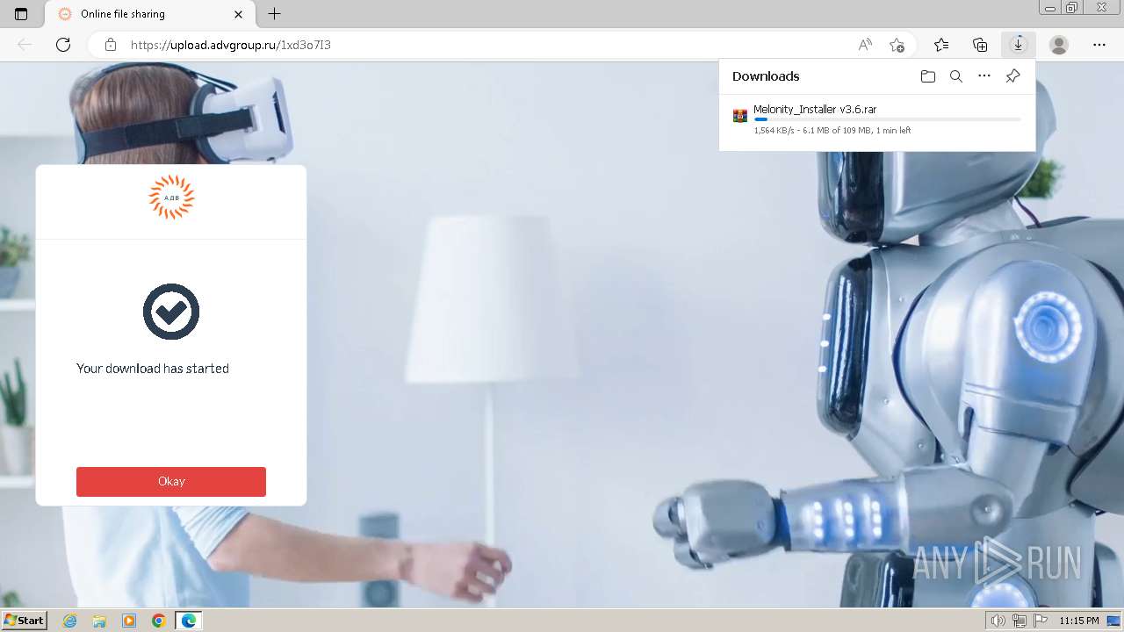
Task: Launch Internet Explorer from taskbar
Action: pyautogui.click(x=69, y=621)
